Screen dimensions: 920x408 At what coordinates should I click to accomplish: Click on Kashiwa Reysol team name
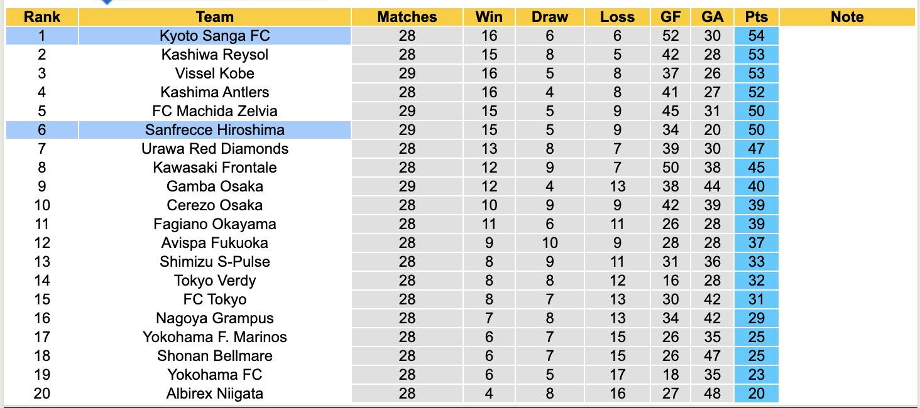(x=214, y=55)
